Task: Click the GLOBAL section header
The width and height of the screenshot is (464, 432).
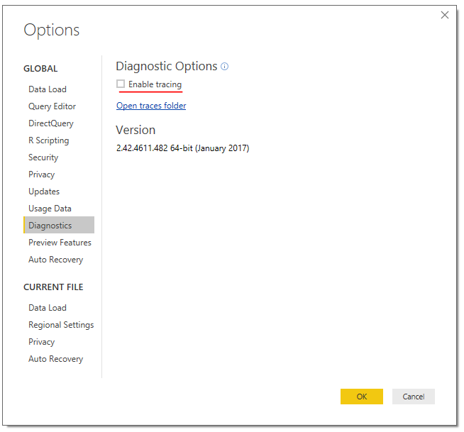Action: [x=40, y=69]
